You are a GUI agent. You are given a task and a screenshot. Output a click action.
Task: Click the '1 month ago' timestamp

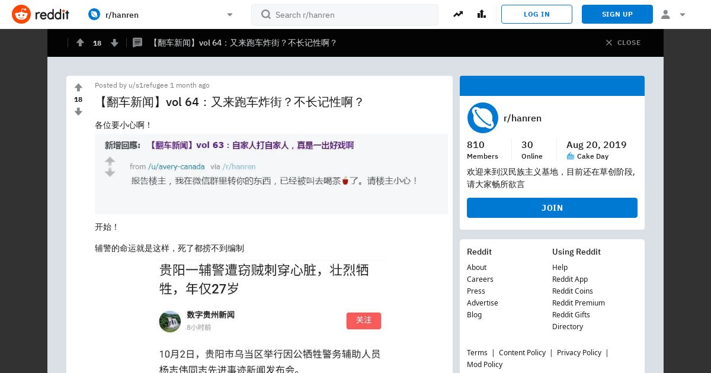tap(190, 85)
